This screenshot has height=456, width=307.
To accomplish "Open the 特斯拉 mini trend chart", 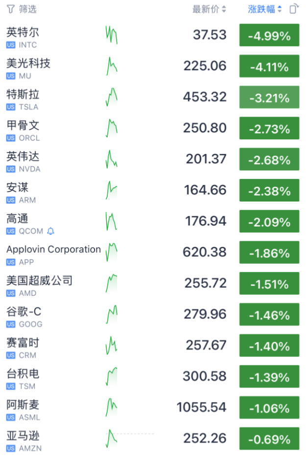I will [x=111, y=97].
